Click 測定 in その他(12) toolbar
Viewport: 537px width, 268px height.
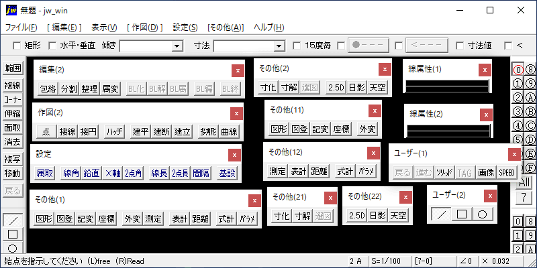(x=278, y=172)
